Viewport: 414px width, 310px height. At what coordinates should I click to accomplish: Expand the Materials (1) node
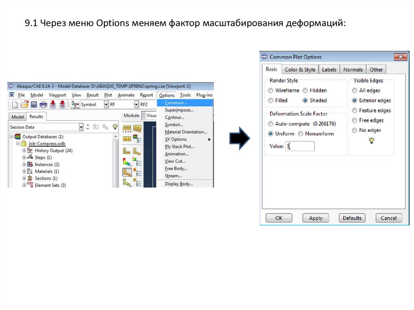(24, 171)
